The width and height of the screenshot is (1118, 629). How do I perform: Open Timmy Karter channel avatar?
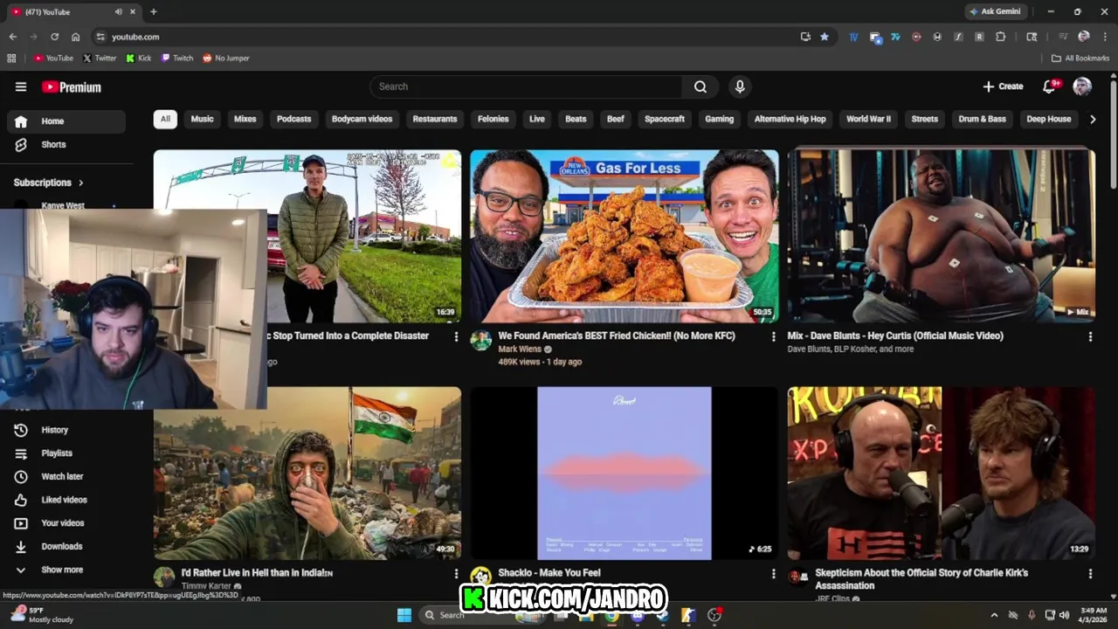pyautogui.click(x=164, y=577)
